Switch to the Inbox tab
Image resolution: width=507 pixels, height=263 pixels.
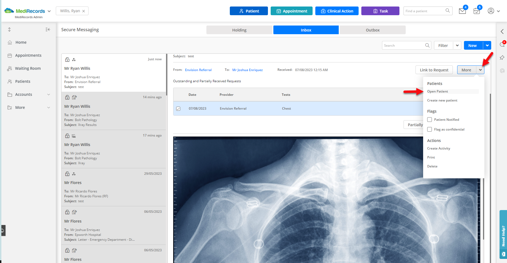click(306, 30)
